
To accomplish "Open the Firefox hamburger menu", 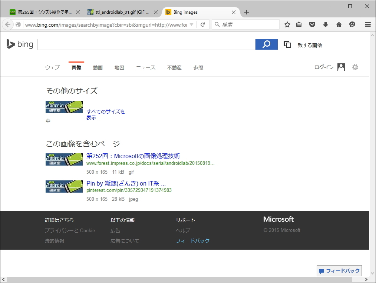I will coord(368,24).
